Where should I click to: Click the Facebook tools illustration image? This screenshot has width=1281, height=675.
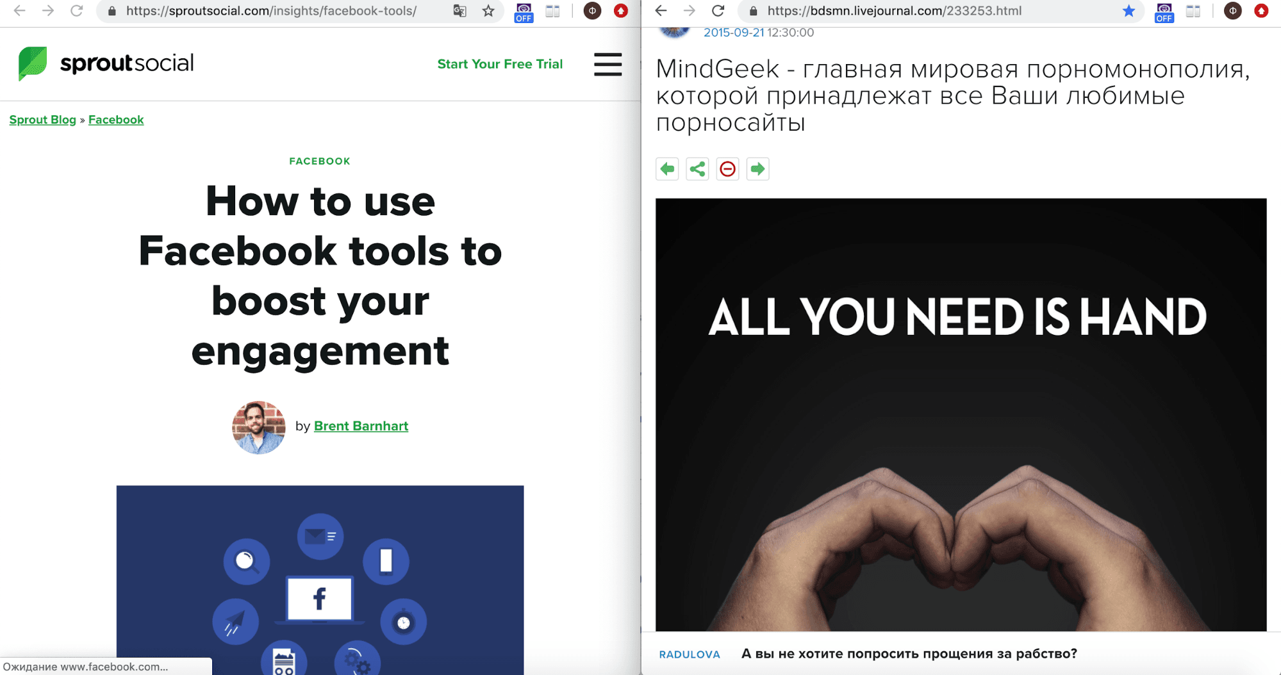320,580
